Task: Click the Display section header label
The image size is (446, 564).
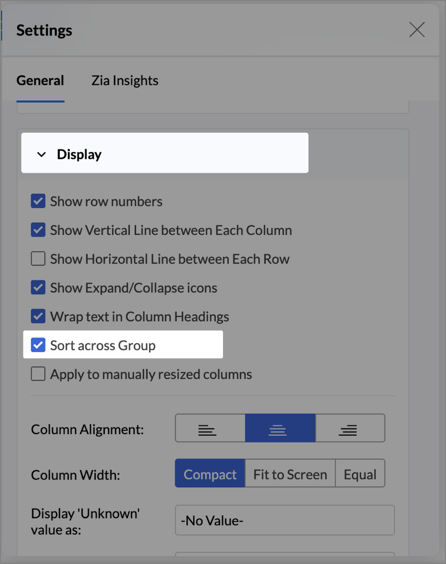Action: coord(79,154)
